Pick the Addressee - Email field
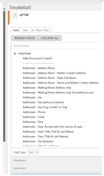This screenshot has width=104, height=176. point(34,117)
